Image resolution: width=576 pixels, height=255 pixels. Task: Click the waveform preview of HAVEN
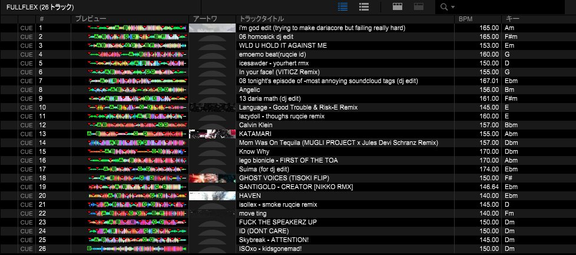pyautogui.click(x=138, y=196)
